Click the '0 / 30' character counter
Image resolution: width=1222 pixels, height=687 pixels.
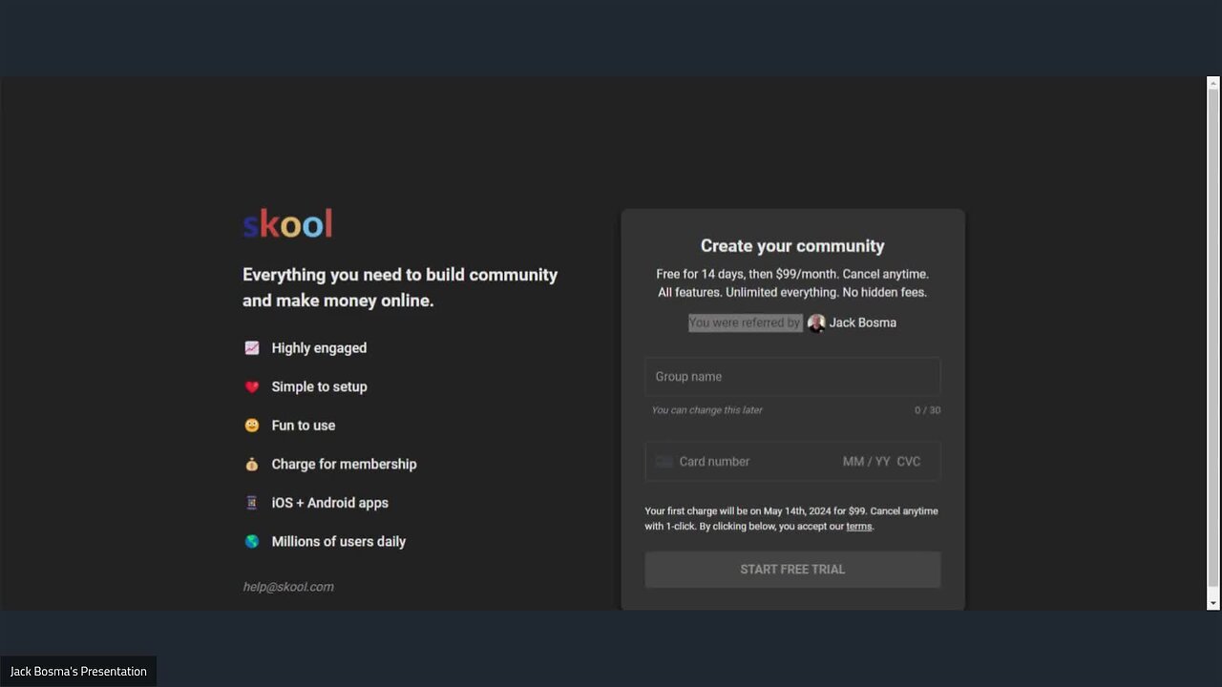coord(927,410)
